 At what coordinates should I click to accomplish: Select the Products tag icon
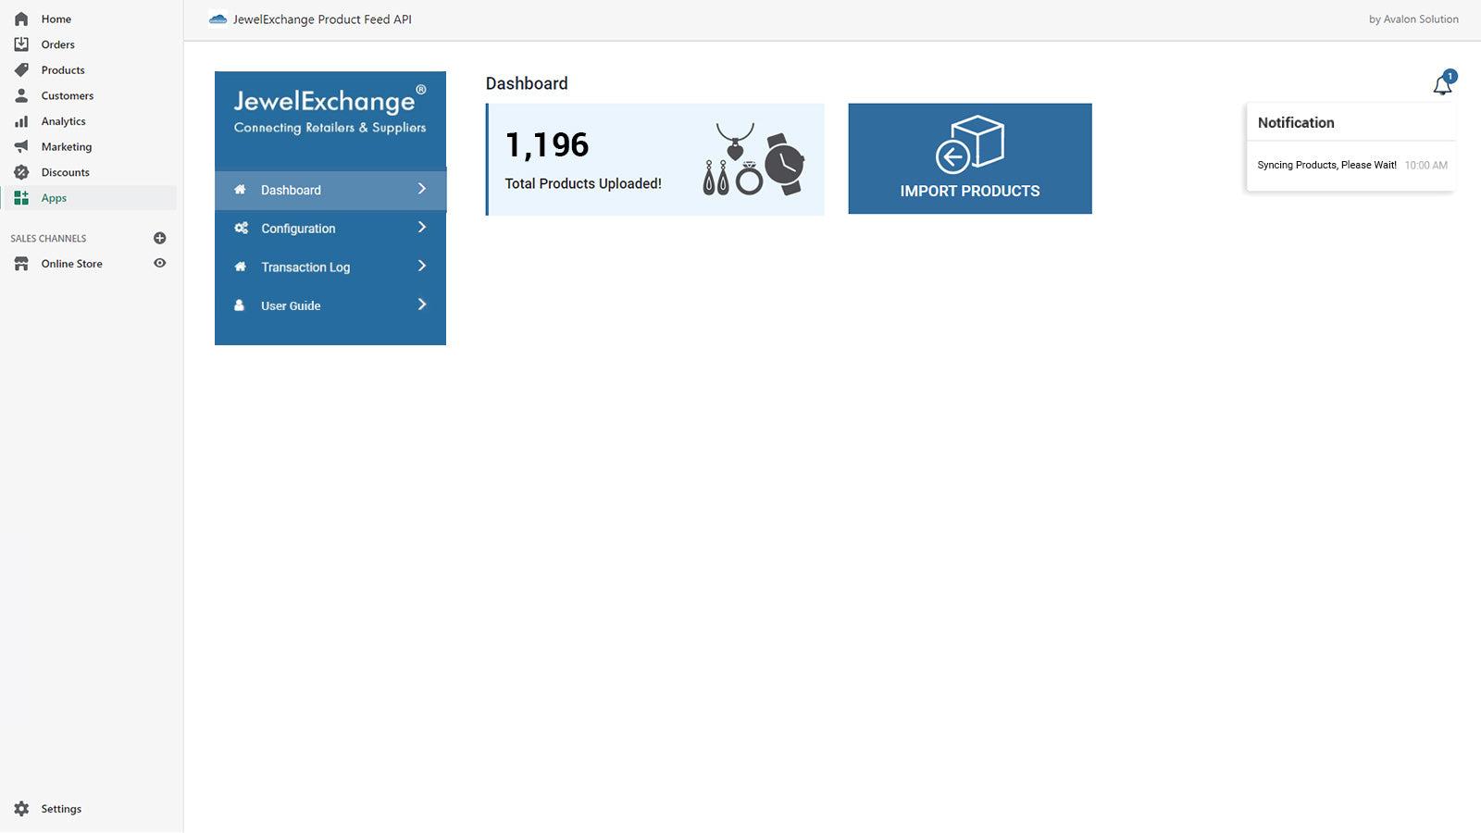20,69
